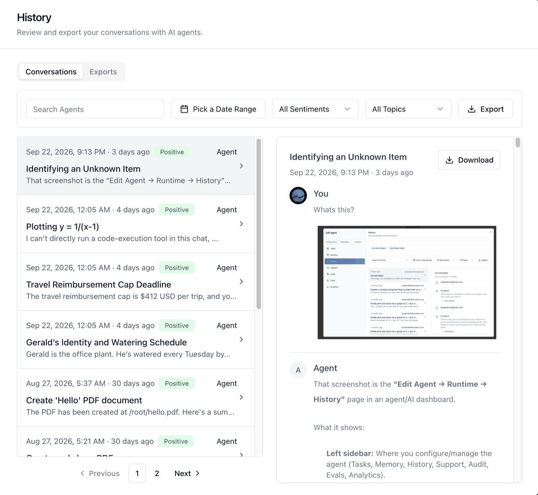
Task: Click the calendar icon in Pick a Date Range
Action: tap(184, 109)
